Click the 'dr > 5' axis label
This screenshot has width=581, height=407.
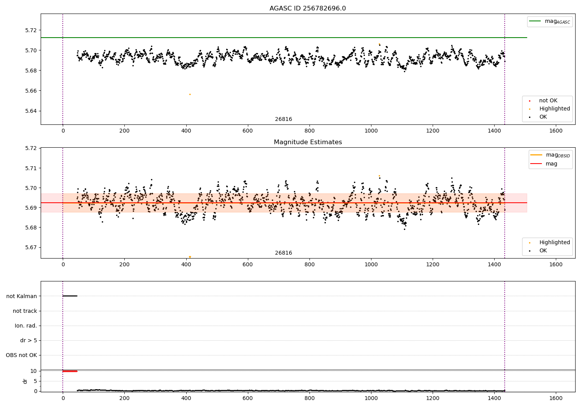(x=29, y=340)
